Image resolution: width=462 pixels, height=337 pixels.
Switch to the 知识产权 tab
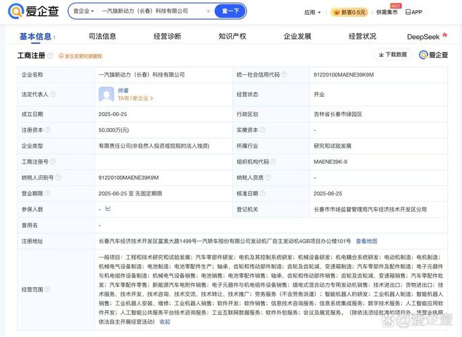coord(232,36)
